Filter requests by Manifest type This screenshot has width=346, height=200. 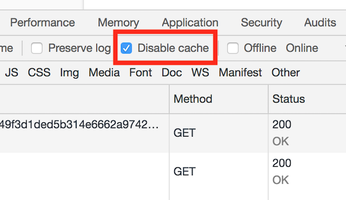[240, 73]
